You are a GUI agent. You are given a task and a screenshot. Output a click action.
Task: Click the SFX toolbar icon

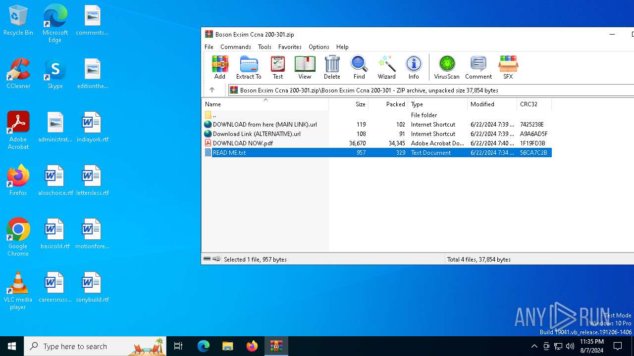tap(508, 67)
